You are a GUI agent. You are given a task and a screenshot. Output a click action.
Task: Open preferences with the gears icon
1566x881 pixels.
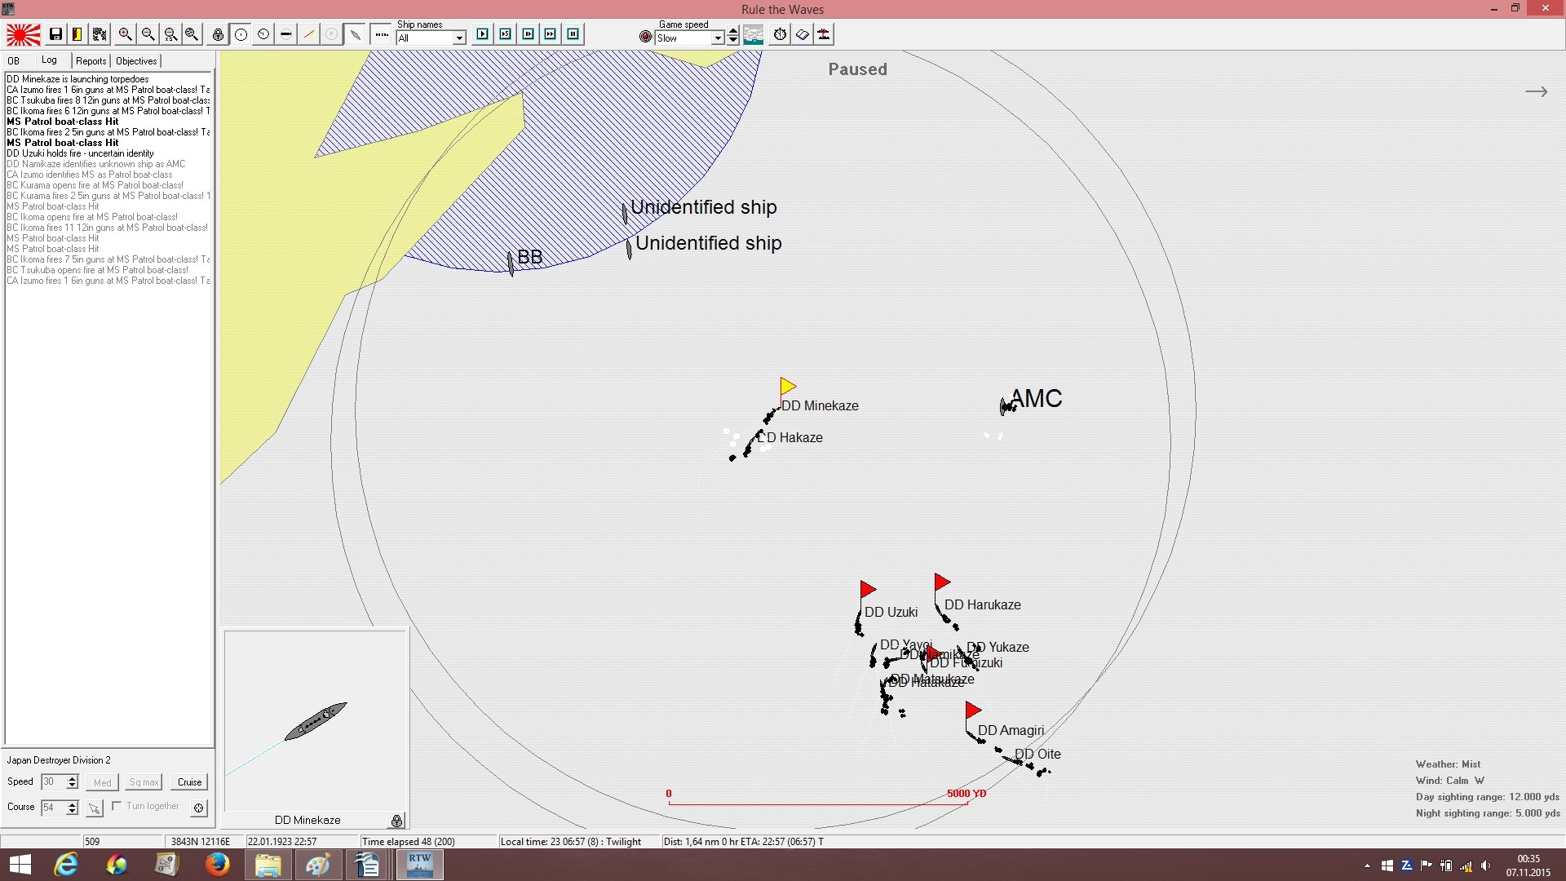(100, 34)
